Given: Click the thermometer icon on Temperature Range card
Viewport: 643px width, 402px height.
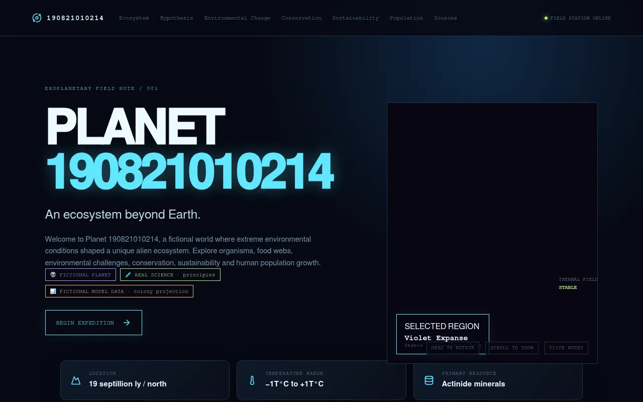Looking at the screenshot, I should click(252, 380).
